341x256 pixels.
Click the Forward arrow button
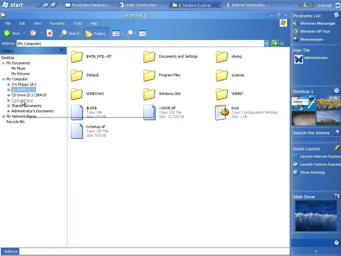(x=33, y=33)
